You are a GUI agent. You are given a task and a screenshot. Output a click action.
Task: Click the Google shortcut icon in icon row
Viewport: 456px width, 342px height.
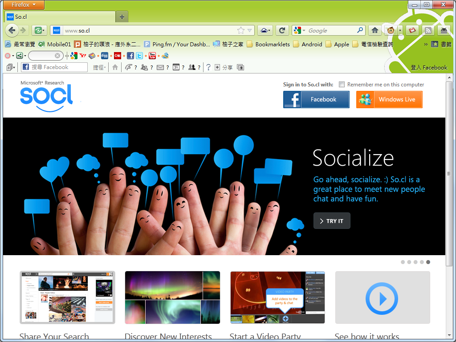click(74, 56)
